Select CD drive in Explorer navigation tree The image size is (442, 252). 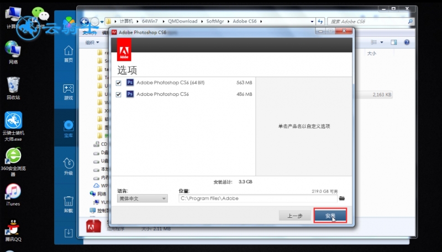(101, 144)
